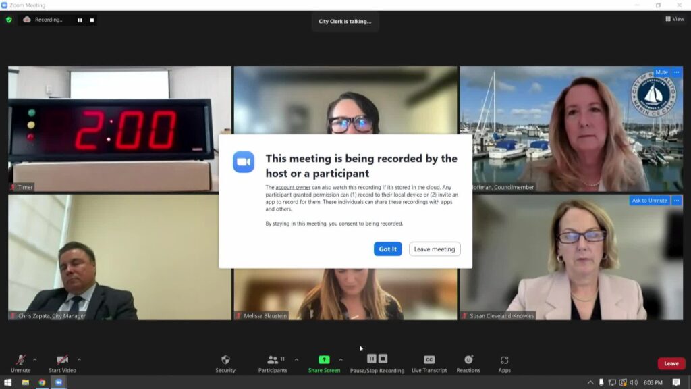Open the account owner link
Screen dimensions: 691x389
point(293,188)
